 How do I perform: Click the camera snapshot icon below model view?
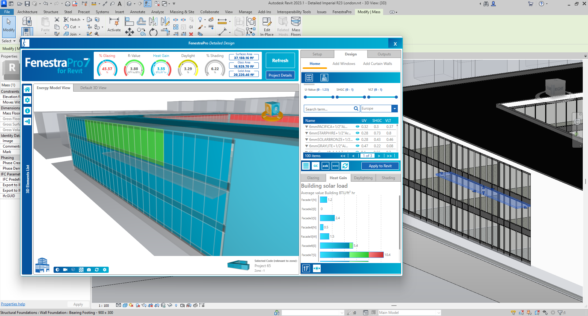(x=89, y=270)
